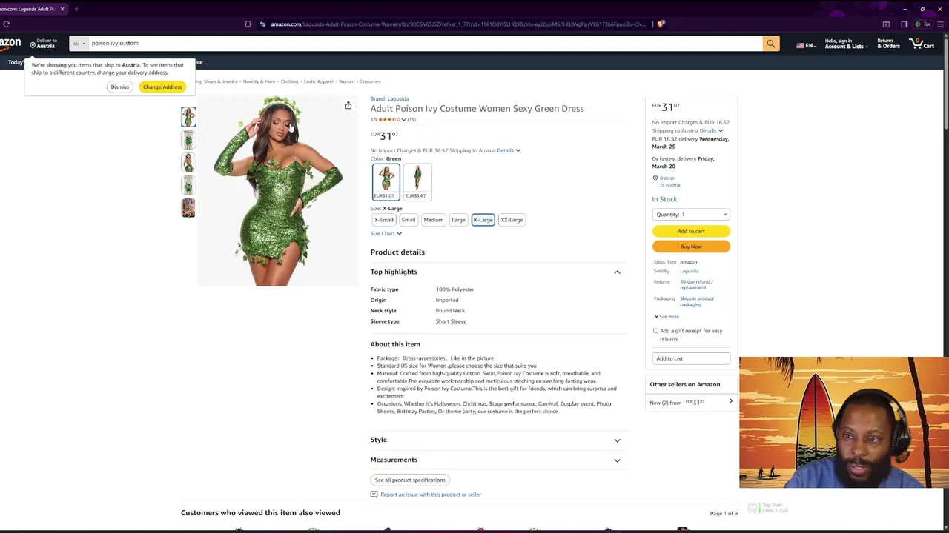Select size Medium
This screenshot has height=533, width=949.
pyautogui.click(x=434, y=220)
